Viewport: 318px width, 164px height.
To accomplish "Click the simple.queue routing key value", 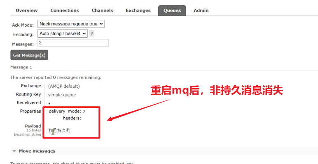I will (x=62, y=95).
